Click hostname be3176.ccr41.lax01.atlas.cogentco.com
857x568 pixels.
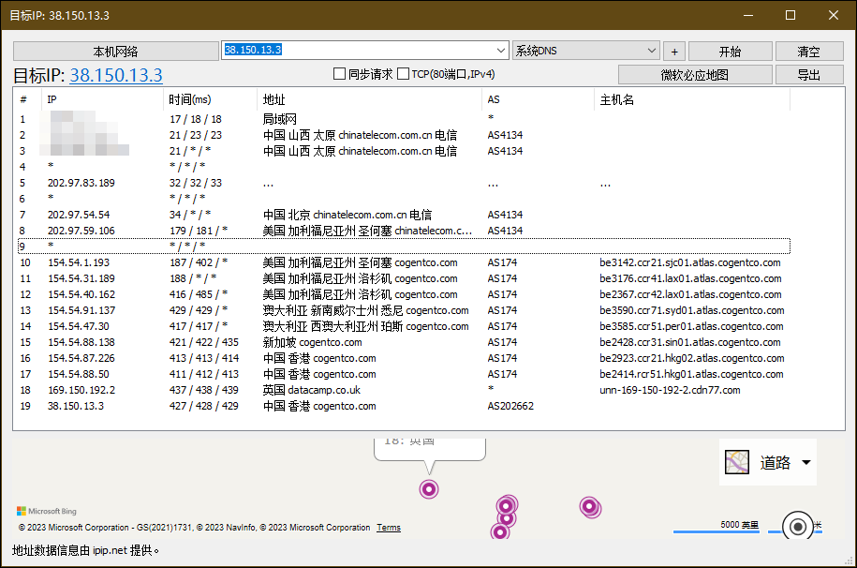(x=690, y=278)
